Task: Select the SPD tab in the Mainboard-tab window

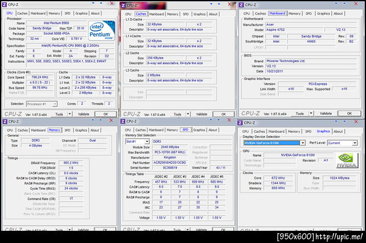Action: (x=309, y=13)
